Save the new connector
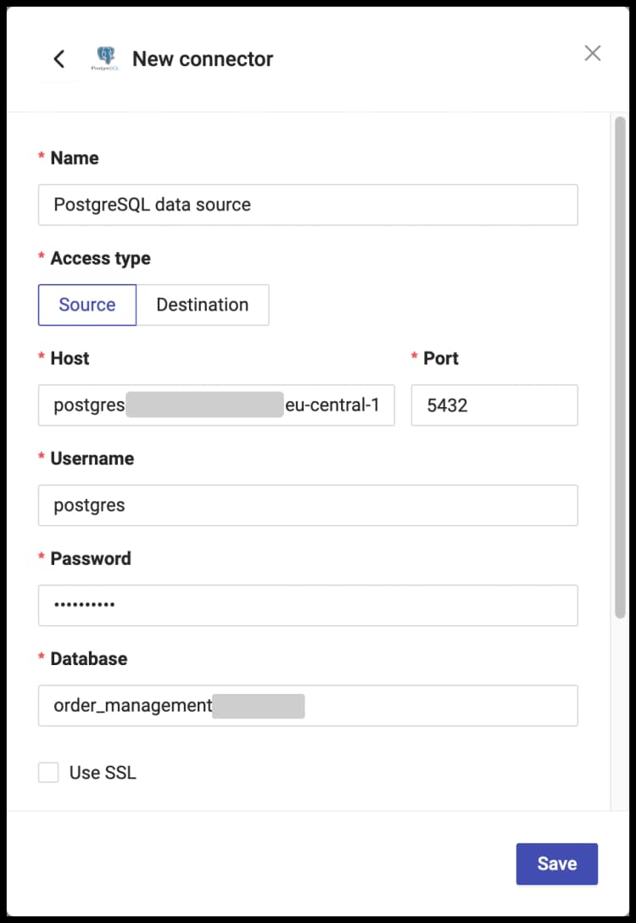This screenshot has height=923, width=636. pyautogui.click(x=556, y=864)
